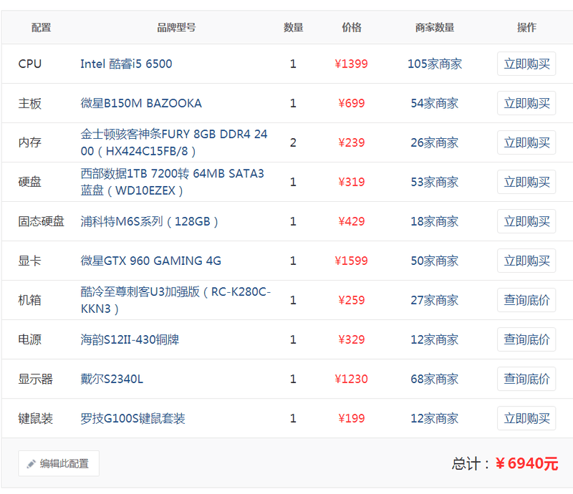The height and width of the screenshot is (494, 573).
Task: Click 立即购买 for the 硬盘 row
Action: coord(526,182)
